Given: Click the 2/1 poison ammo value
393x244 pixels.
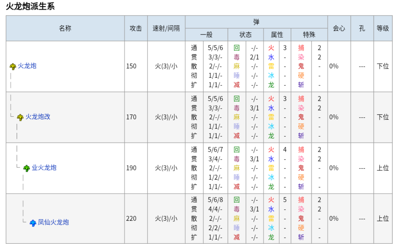Looking at the screenshot, I should click(x=254, y=57).
